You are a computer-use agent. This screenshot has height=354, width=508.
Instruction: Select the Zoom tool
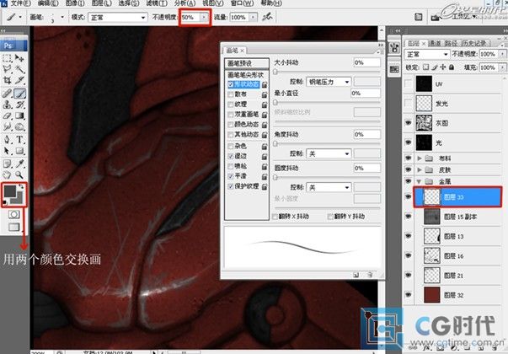(x=19, y=174)
